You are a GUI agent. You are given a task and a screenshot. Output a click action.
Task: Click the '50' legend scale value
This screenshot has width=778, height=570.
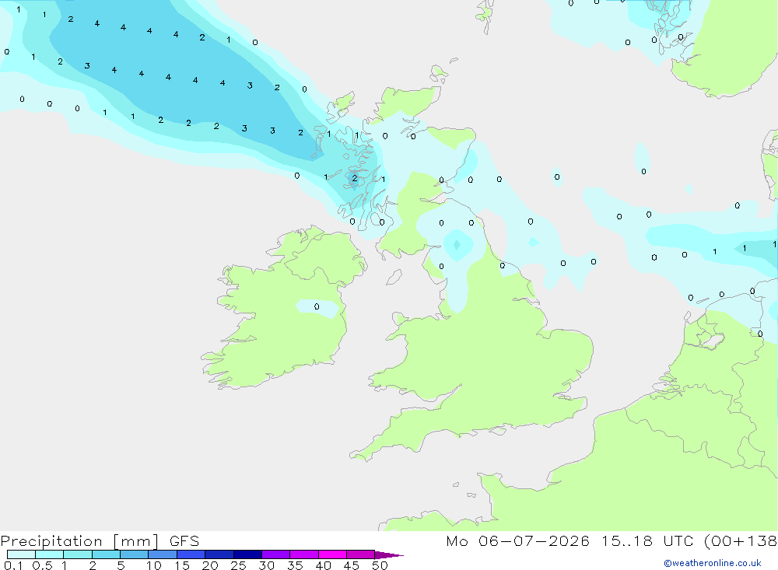380,565
